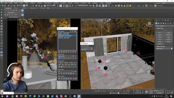The width and height of the screenshot is (174, 98).
Task: Open the Modifiers menu
Action: pyautogui.click(x=33, y=3)
